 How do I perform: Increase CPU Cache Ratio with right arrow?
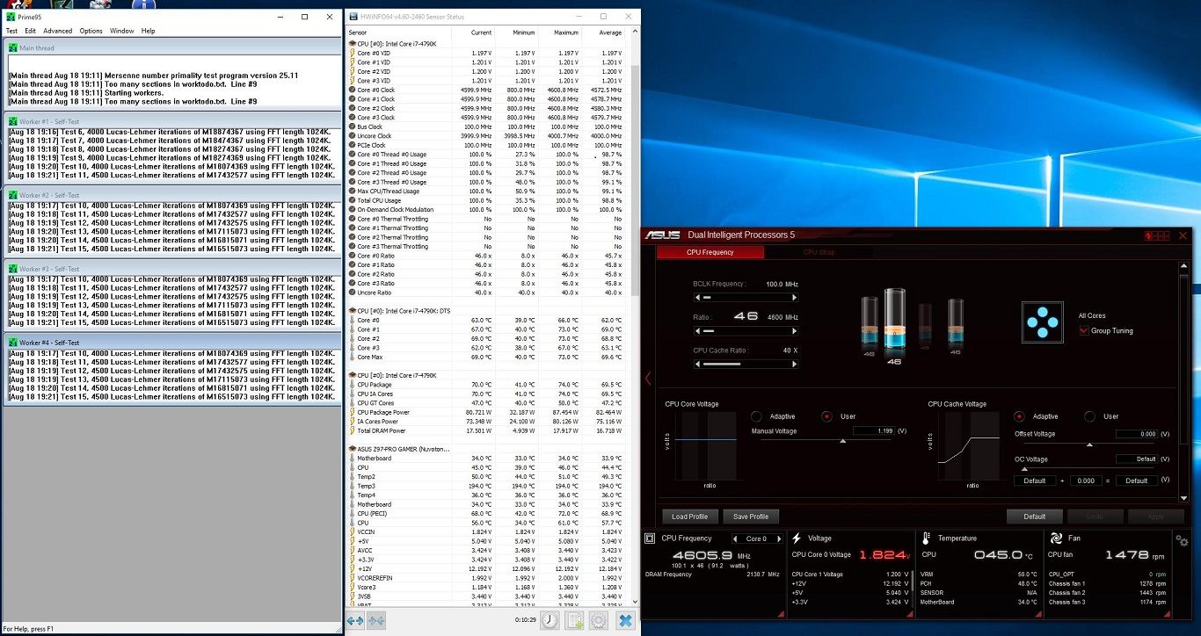point(795,364)
